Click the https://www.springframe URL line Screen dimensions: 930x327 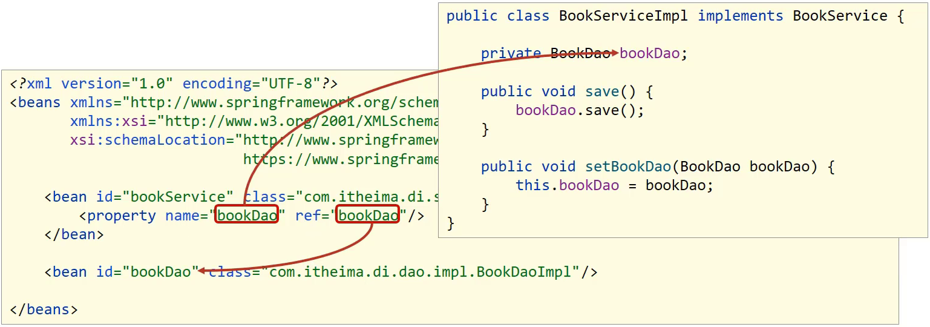(341, 159)
